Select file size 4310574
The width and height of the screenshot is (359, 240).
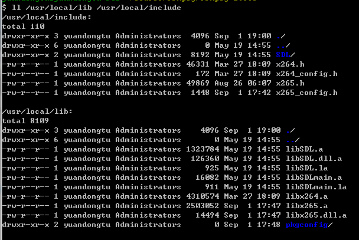coord(203,196)
